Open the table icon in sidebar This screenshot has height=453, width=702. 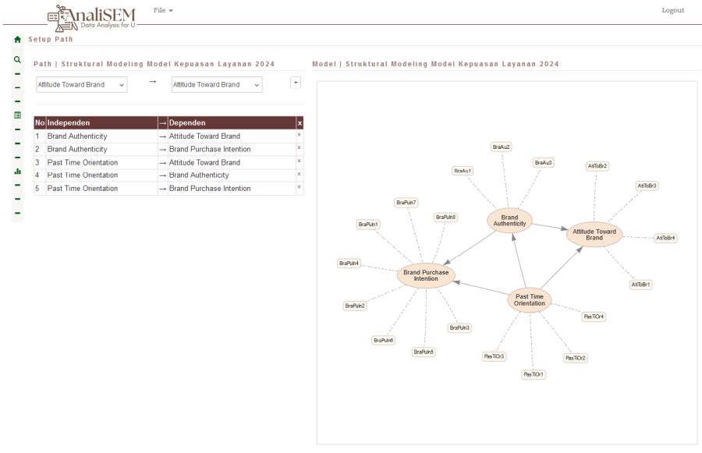click(18, 115)
